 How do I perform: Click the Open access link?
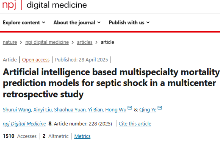(36, 60)
